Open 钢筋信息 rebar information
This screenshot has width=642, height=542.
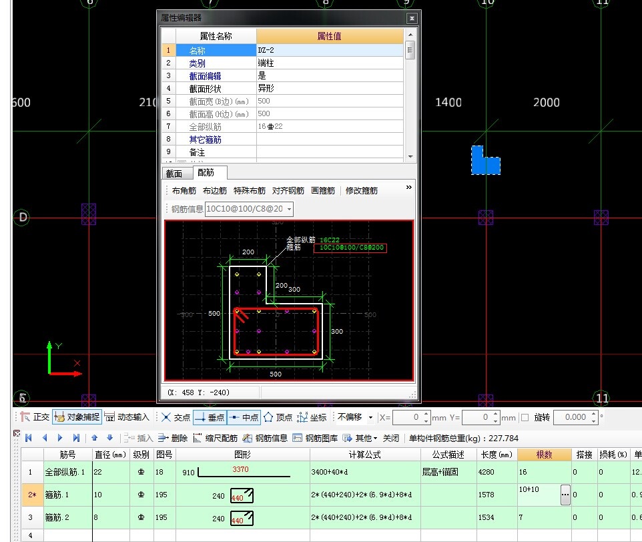[x=266, y=439]
